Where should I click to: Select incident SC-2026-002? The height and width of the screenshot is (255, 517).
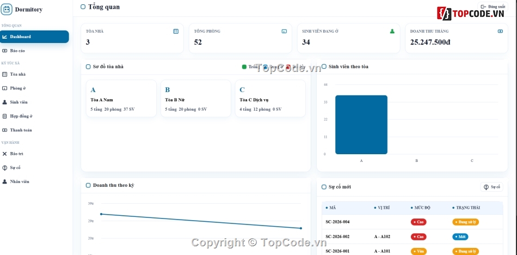tap(337, 237)
